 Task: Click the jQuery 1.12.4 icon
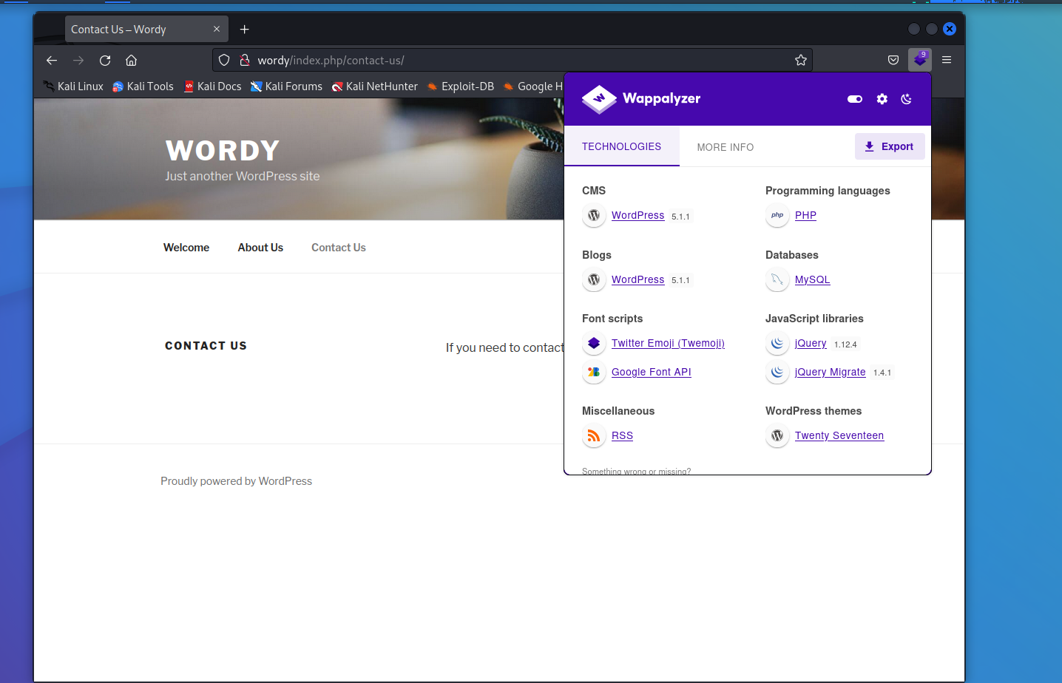[777, 343]
